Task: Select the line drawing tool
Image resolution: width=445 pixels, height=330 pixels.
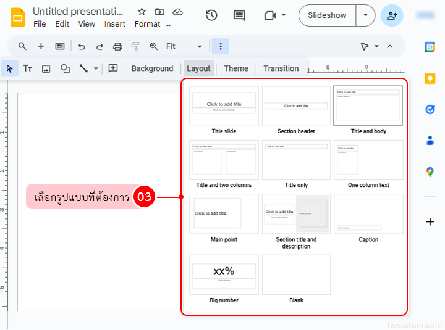Action: (83, 68)
